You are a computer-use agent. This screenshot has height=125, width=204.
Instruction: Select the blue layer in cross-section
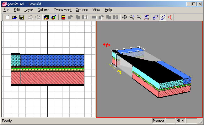(x=52, y=60)
